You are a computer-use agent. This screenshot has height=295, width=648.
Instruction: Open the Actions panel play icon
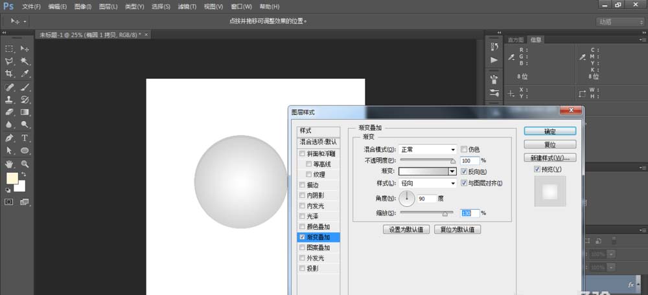click(x=494, y=60)
